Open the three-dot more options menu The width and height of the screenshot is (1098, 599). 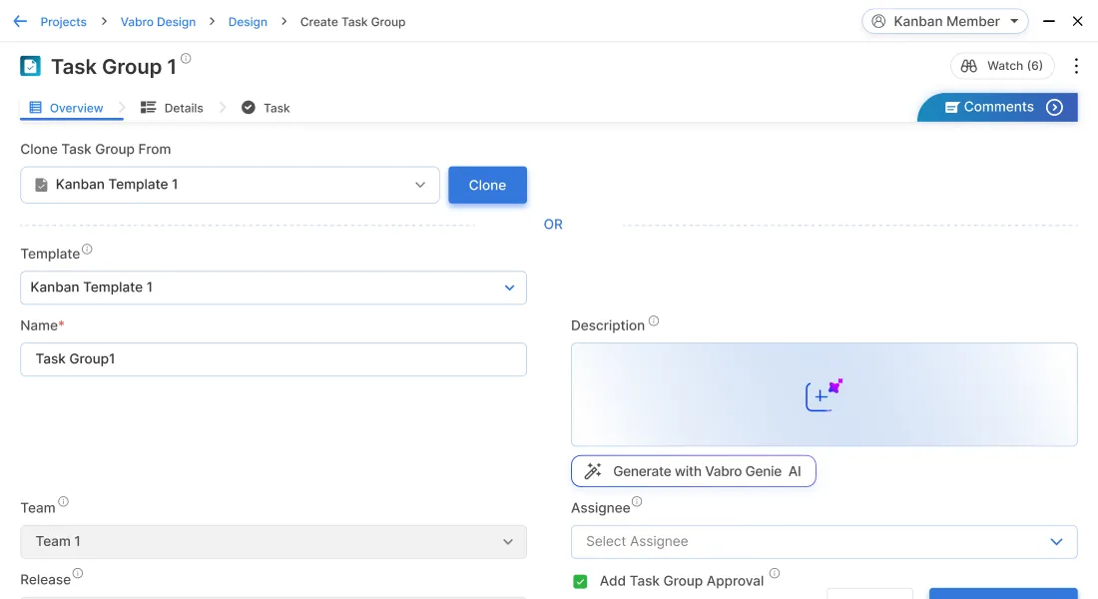tap(1076, 66)
